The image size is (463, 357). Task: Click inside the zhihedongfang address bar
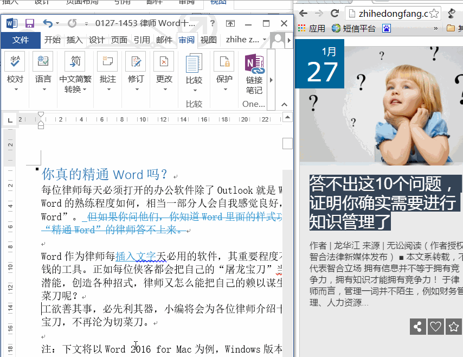388,12
